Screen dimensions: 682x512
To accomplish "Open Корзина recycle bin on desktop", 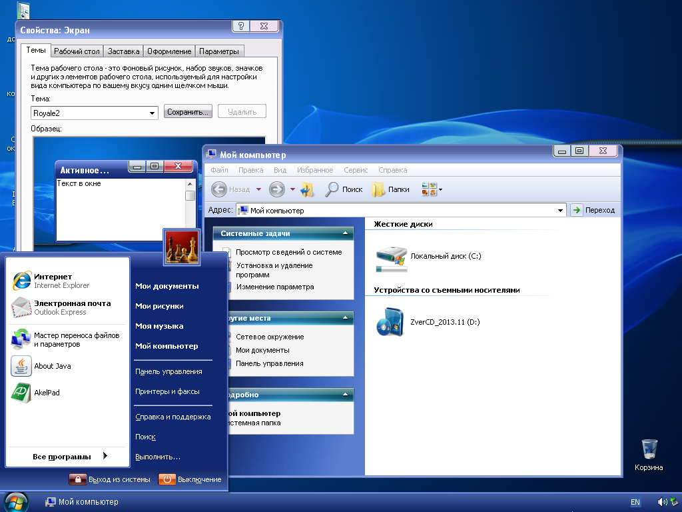I will click(649, 455).
